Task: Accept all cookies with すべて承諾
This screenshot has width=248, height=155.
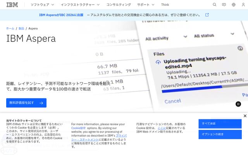Action: [x=220, y=124]
